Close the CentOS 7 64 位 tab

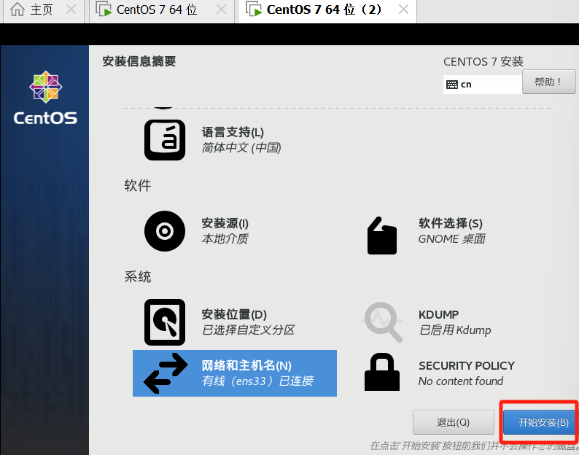(221, 9)
